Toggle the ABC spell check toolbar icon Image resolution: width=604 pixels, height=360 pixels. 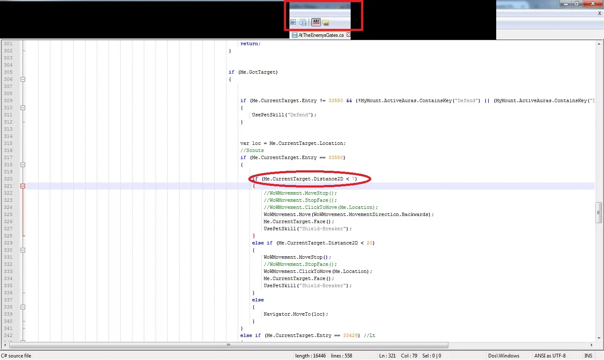point(316,22)
